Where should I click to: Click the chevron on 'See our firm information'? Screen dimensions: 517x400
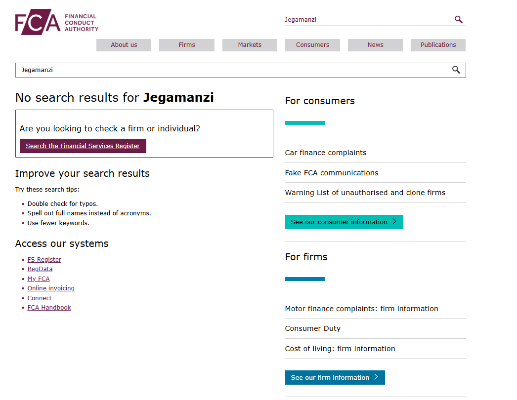(376, 377)
